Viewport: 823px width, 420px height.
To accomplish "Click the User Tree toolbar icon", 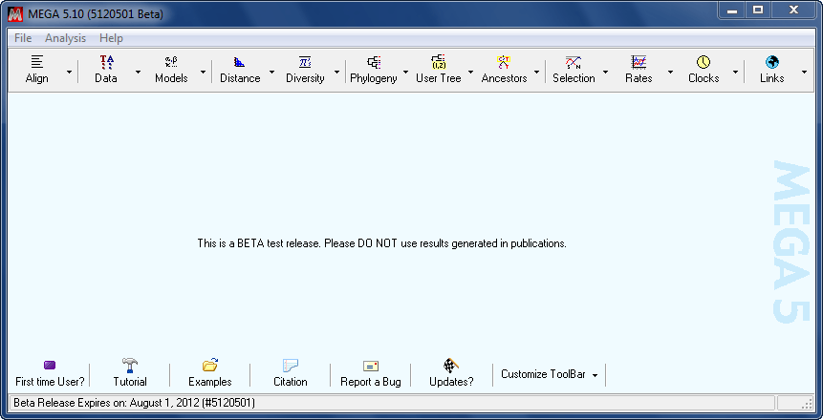I will point(439,62).
